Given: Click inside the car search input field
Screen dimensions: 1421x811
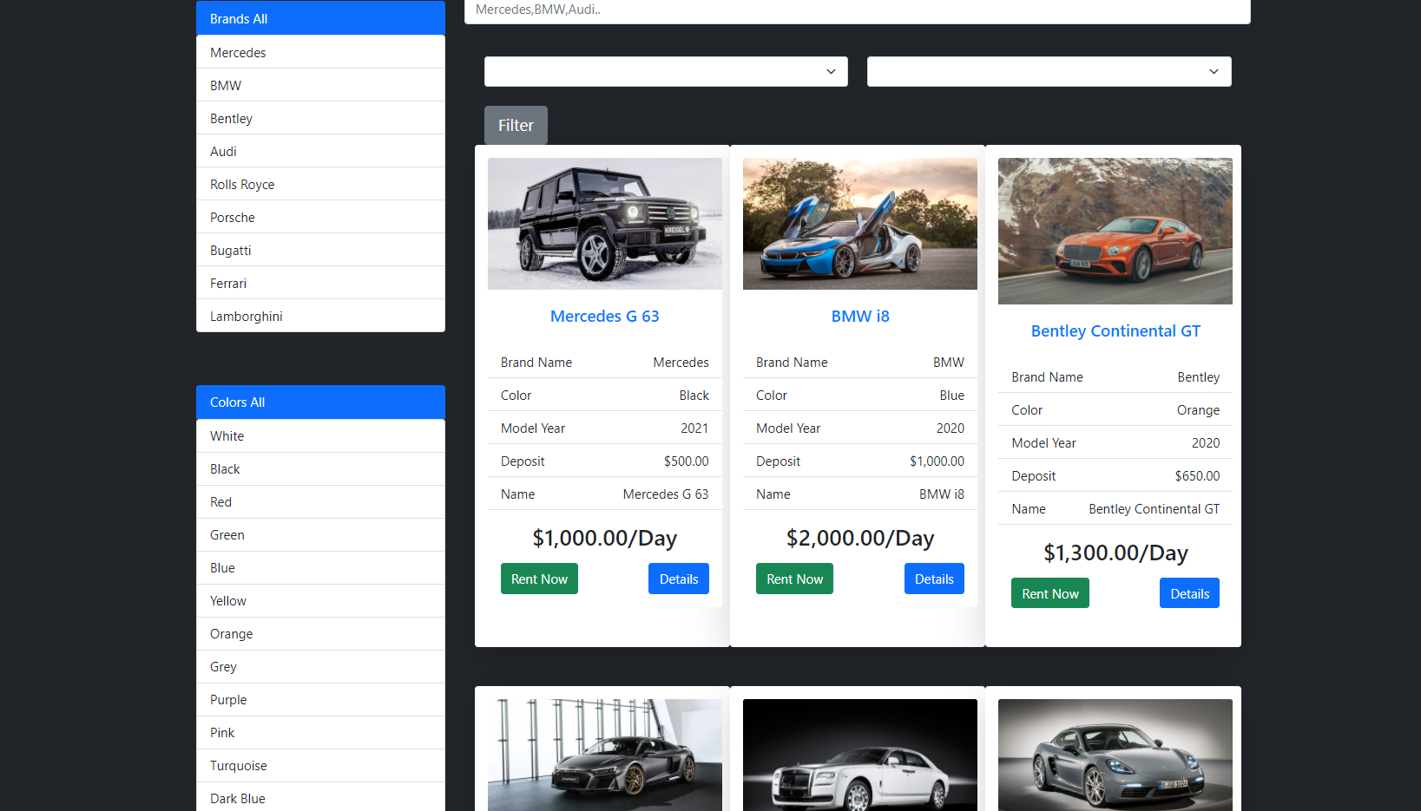Looking at the screenshot, I should click(x=857, y=11).
